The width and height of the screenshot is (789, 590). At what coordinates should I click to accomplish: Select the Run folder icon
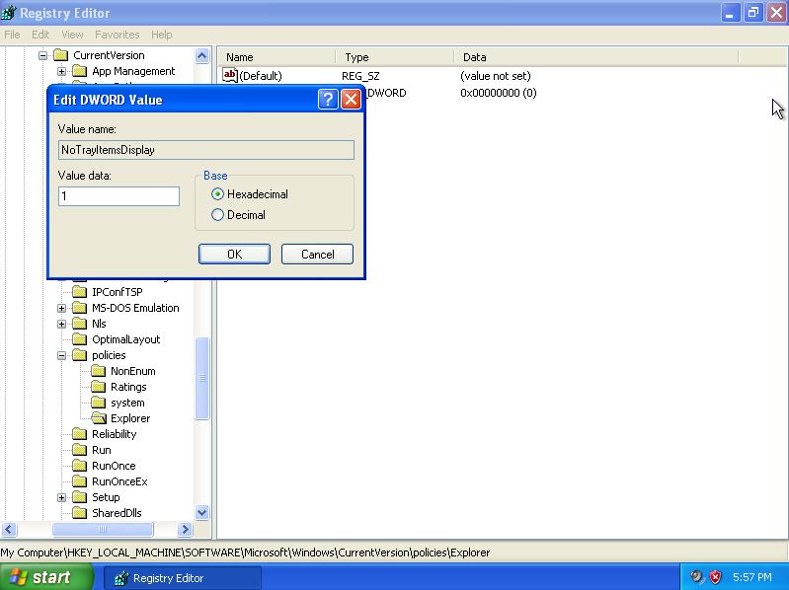(x=80, y=450)
